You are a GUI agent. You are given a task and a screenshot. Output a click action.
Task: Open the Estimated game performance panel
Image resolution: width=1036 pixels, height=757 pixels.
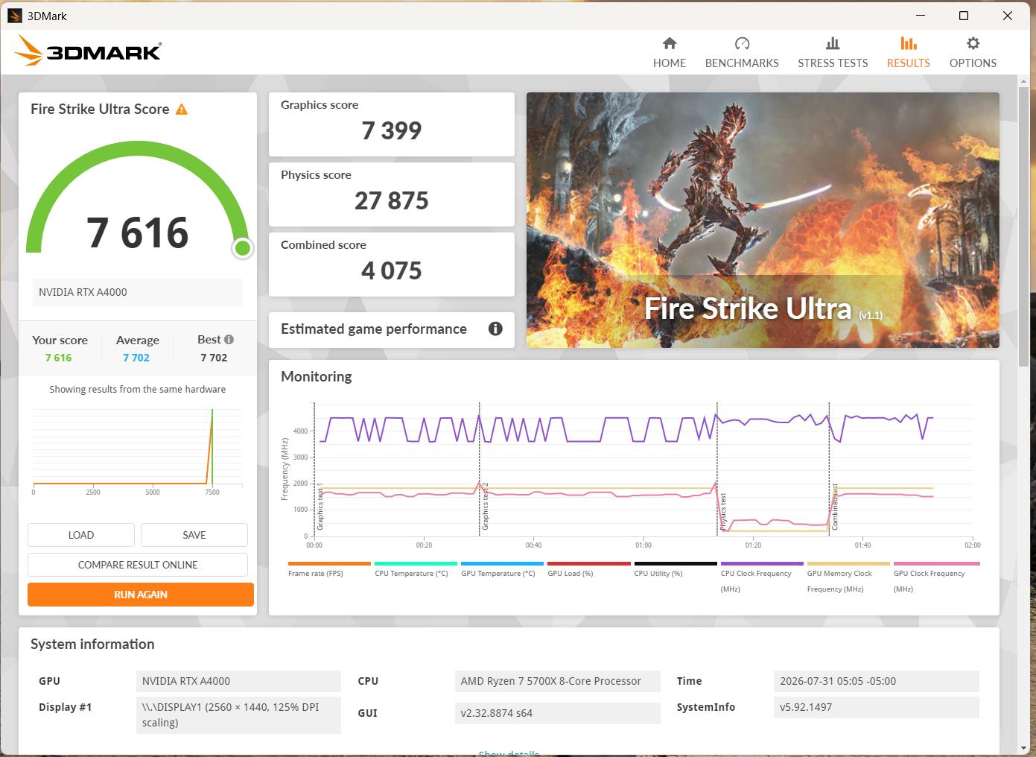392,329
